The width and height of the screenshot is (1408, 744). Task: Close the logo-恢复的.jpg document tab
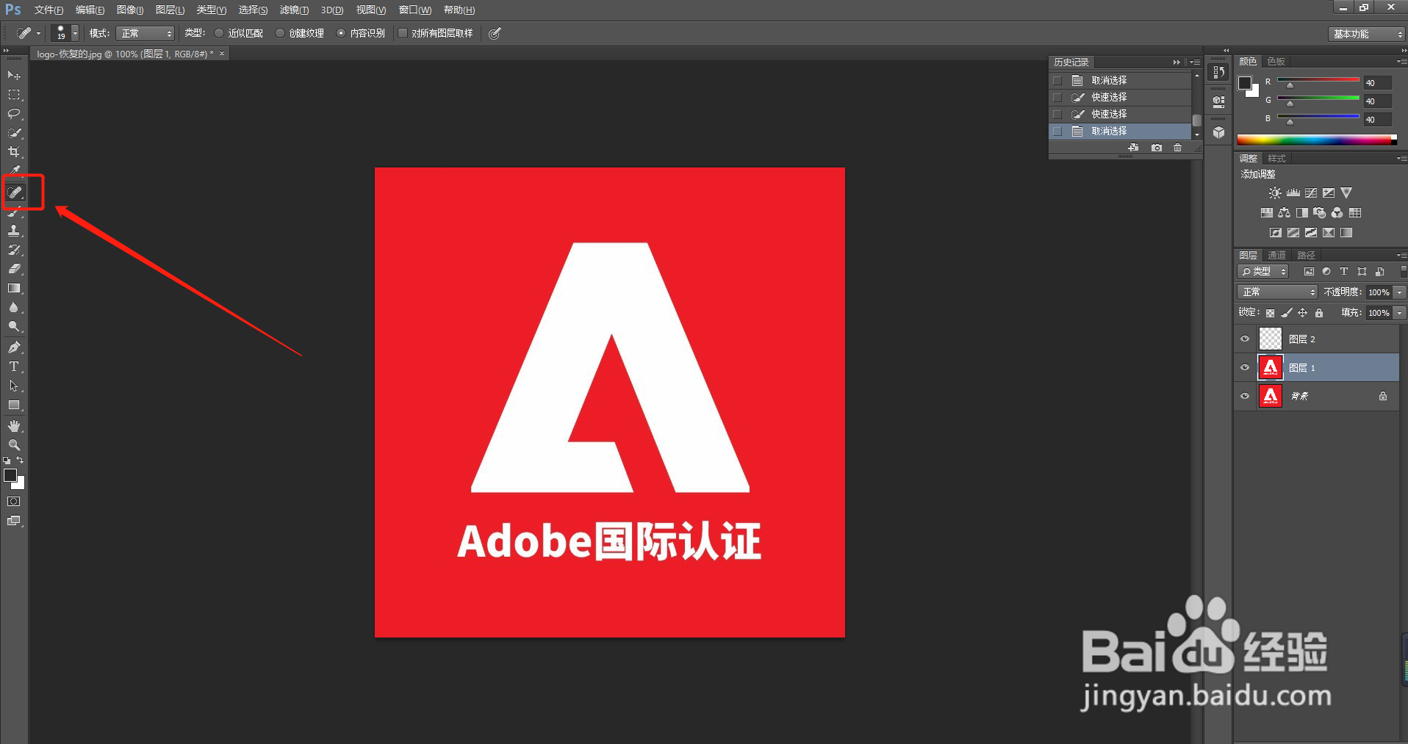point(222,54)
